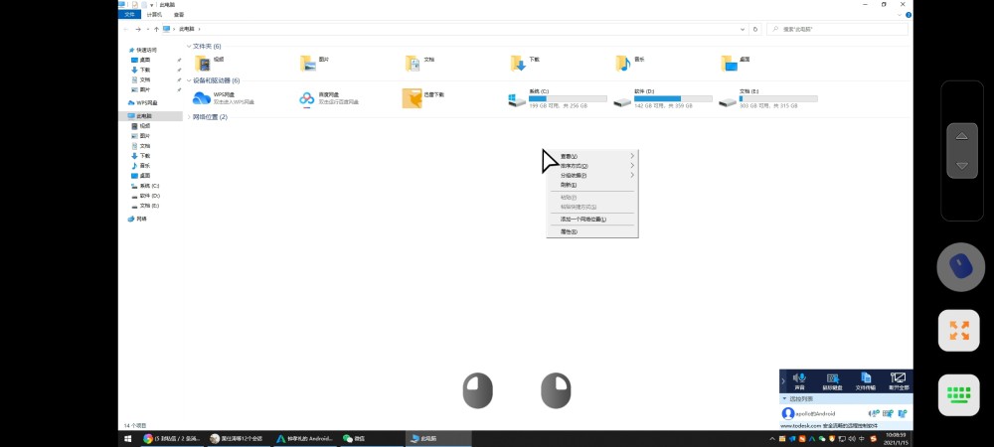
Task: Click the 文档 (E:) capacity bar
Action: point(778,98)
